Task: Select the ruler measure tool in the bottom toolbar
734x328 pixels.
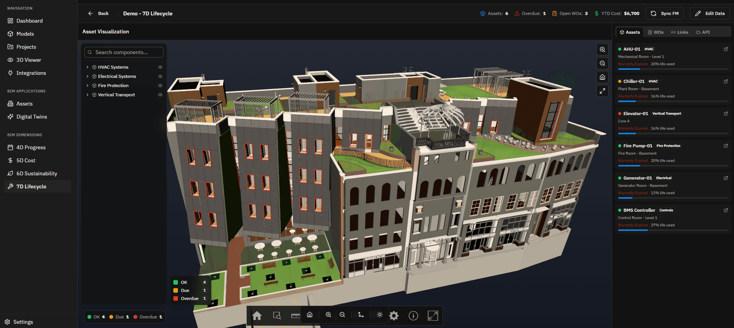Action: [x=296, y=315]
